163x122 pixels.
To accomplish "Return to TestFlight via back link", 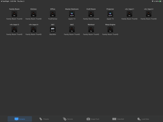I will 5,1.
